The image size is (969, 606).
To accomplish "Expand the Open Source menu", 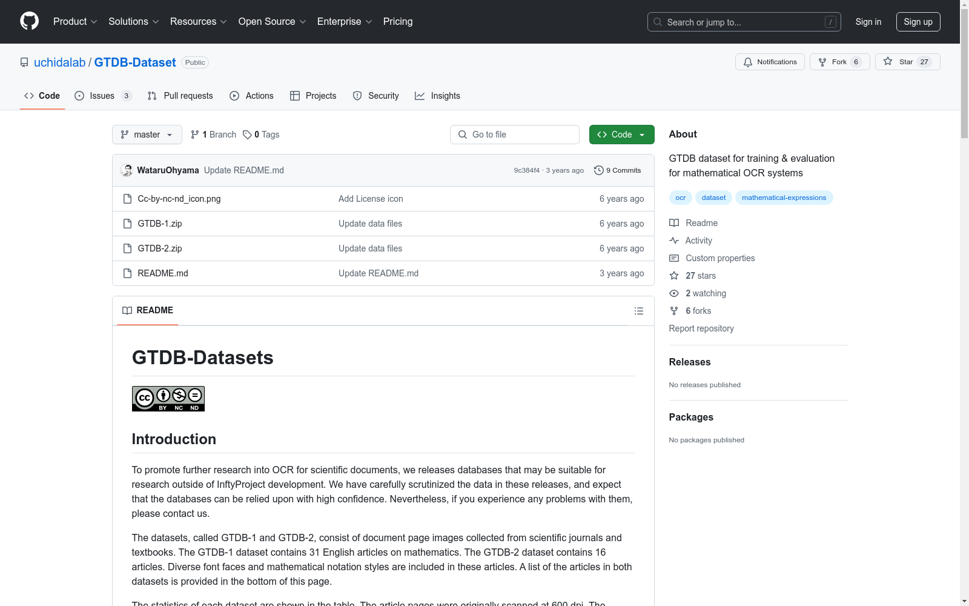I will (273, 22).
